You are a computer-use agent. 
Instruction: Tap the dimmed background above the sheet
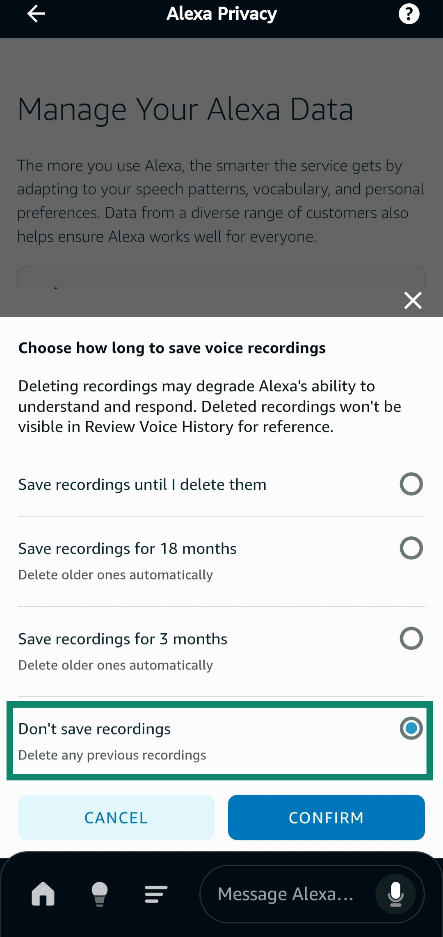click(x=221, y=164)
